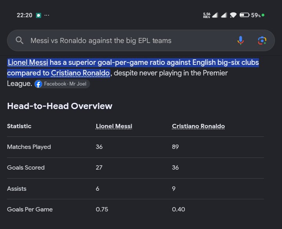Select Cristiano Ronaldo table column header
282x229 pixels.
coord(198,126)
